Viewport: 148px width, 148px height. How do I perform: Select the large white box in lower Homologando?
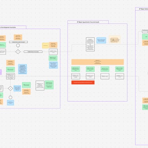(40, 86)
